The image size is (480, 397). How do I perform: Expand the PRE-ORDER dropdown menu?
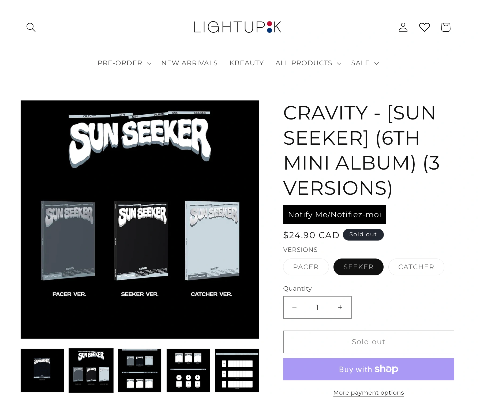[x=125, y=63]
